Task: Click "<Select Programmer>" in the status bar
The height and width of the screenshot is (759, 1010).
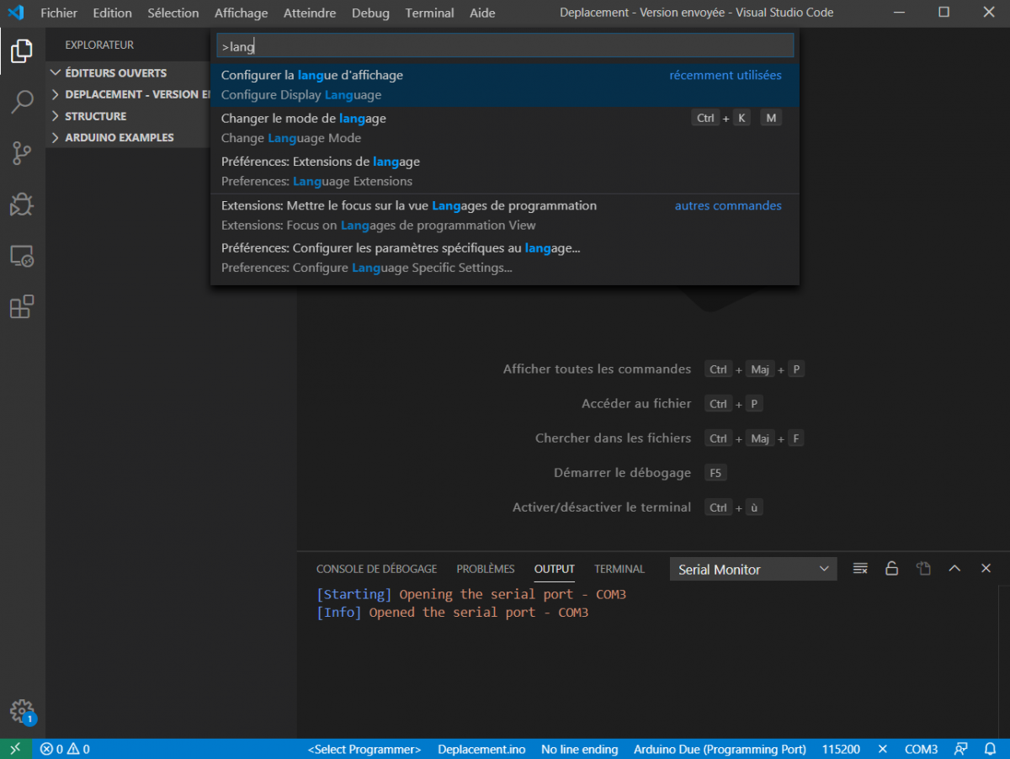Action: (364, 749)
